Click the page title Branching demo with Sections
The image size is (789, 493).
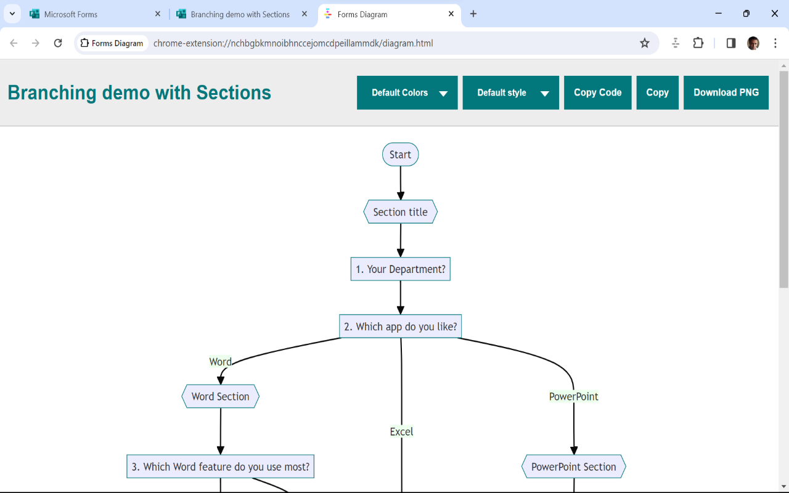pyautogui.click(x=139, y=92)
